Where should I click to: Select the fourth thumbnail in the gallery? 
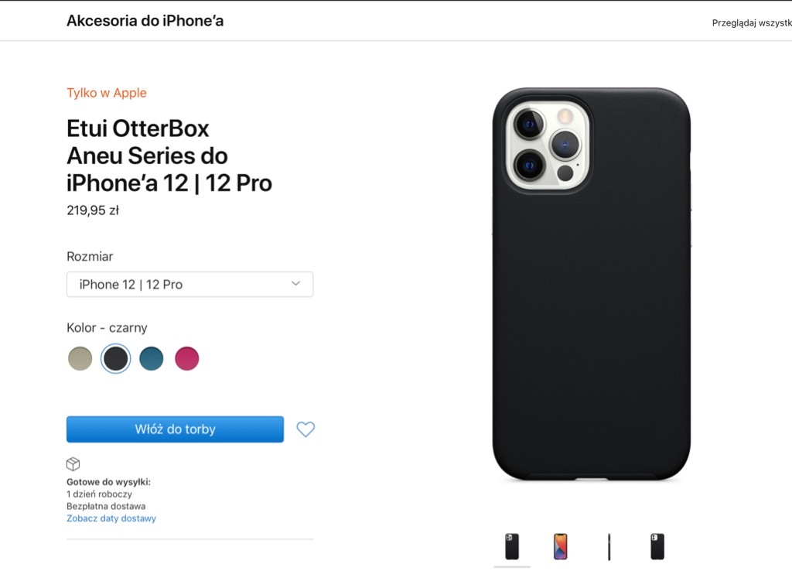657,547
